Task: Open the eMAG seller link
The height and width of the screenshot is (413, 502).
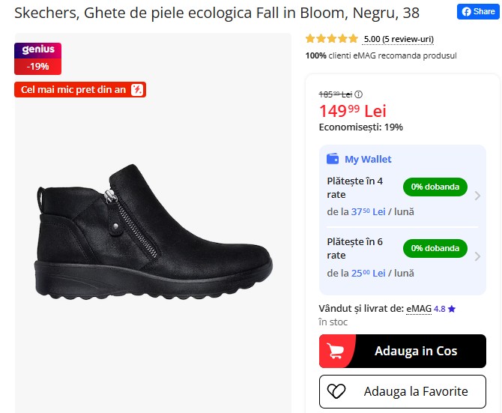Action: point(419,308)
